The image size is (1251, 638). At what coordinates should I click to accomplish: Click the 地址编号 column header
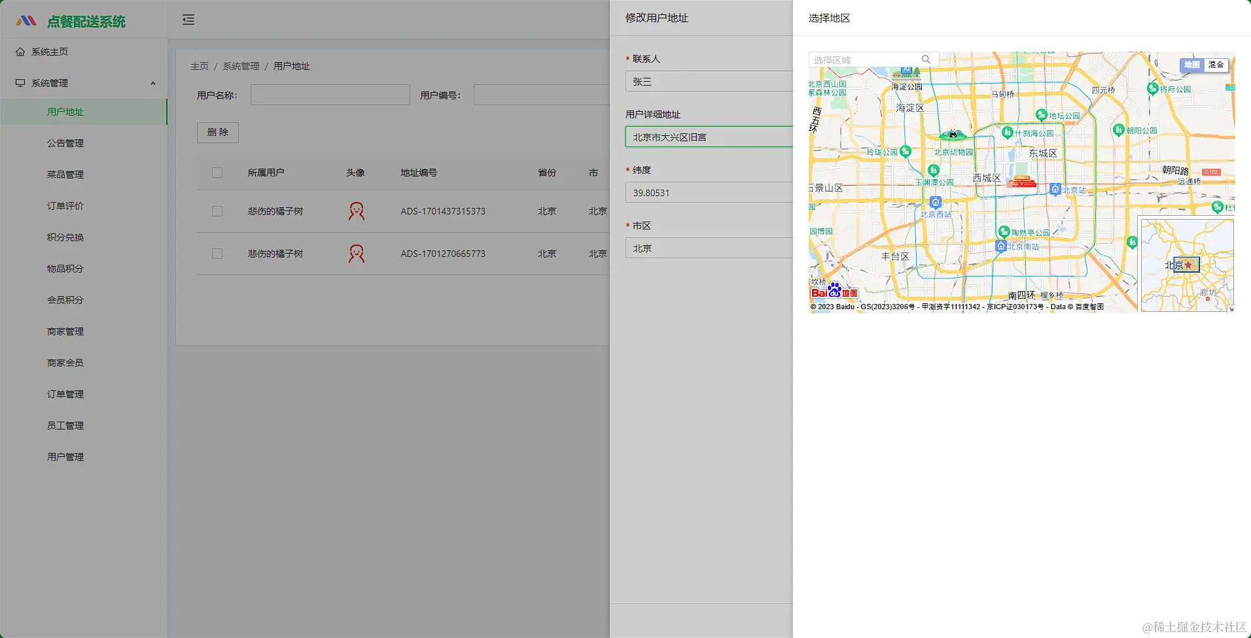click(x=419, y=173)
